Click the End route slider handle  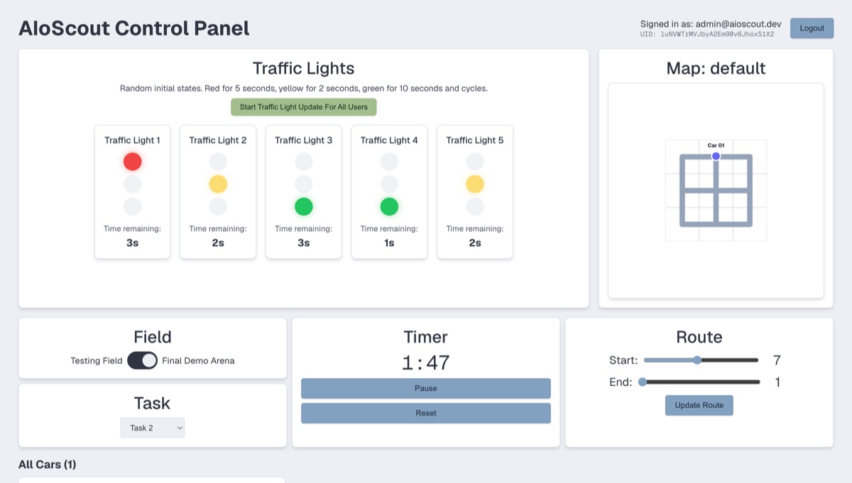pos(643,382)
